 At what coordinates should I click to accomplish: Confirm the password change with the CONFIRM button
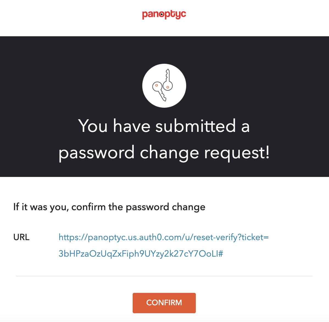pos(164,303)
